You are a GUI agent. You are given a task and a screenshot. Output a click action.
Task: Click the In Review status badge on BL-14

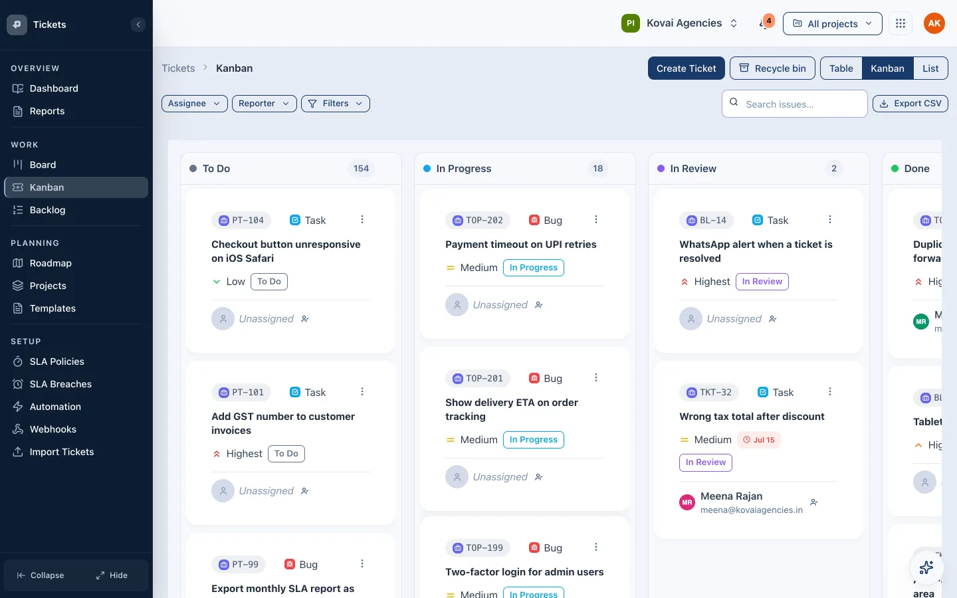point(762,282)
